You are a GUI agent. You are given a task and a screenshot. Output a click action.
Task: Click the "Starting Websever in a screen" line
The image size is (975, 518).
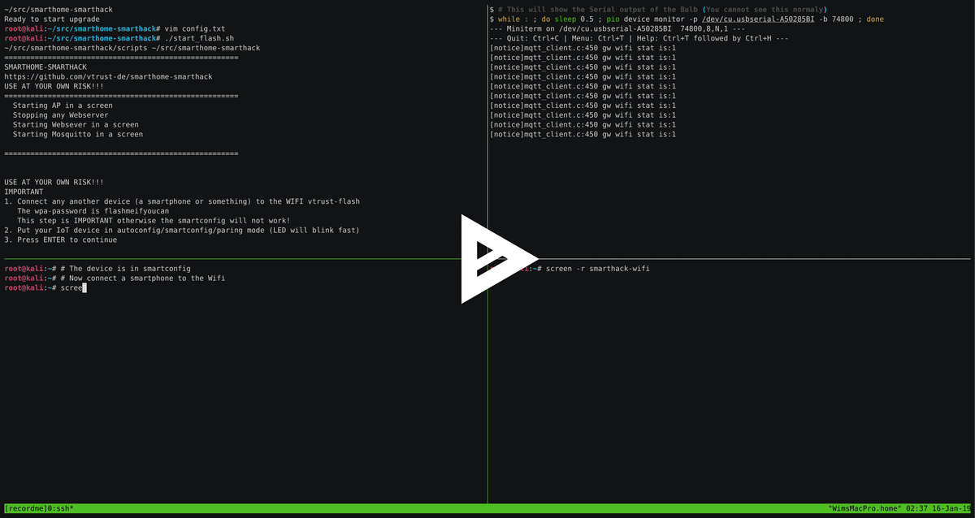pyautogui.click(x=76, y=125)
